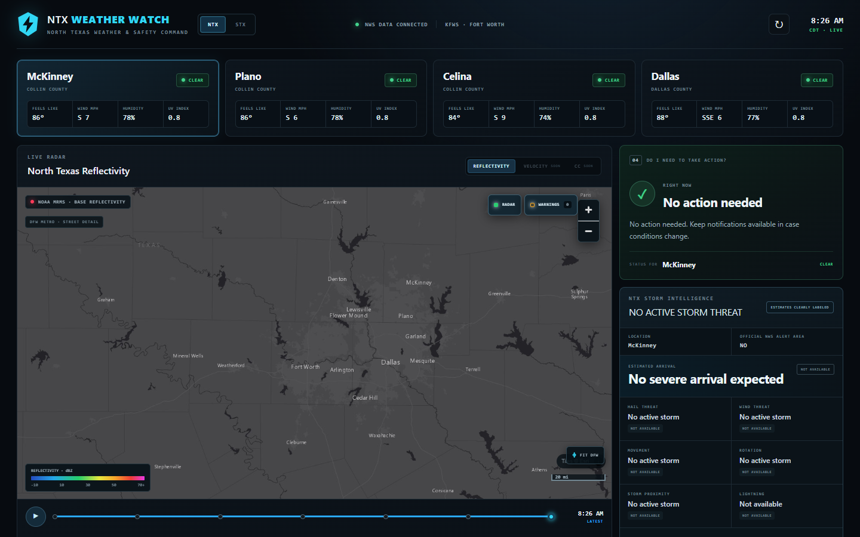Screen dimensions: 860x537
Task: Click the green checkmark status icon
Action: [x=642, y=194]
